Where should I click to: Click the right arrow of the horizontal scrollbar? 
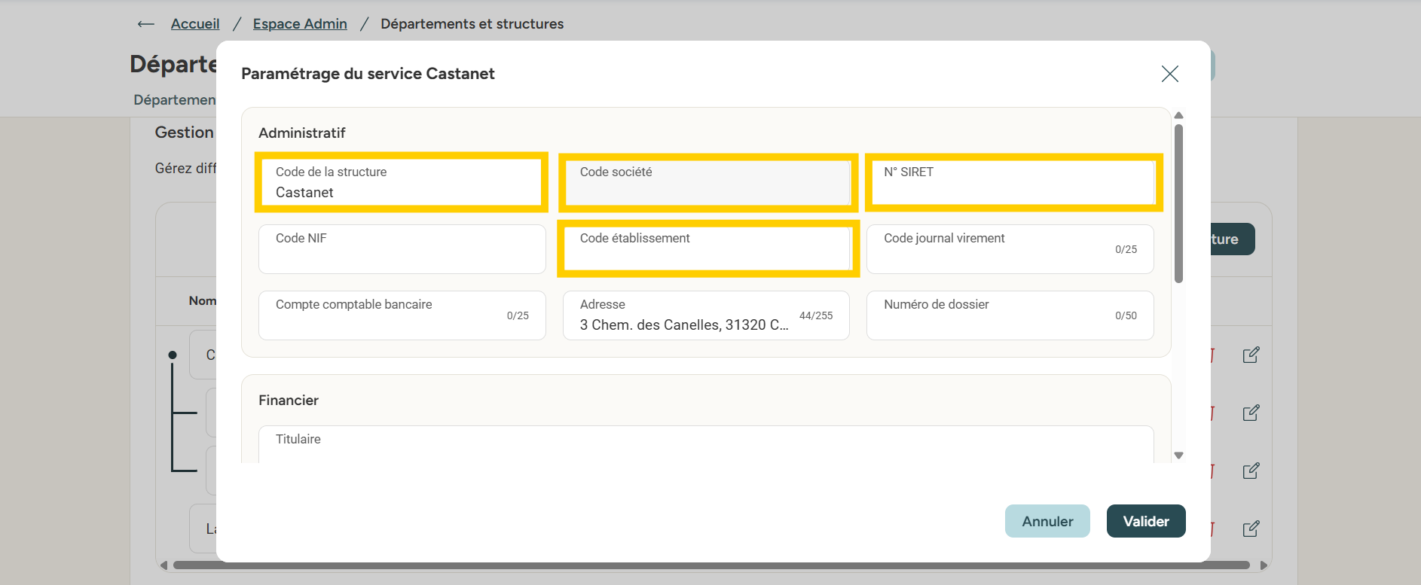tap(1264, 565)
